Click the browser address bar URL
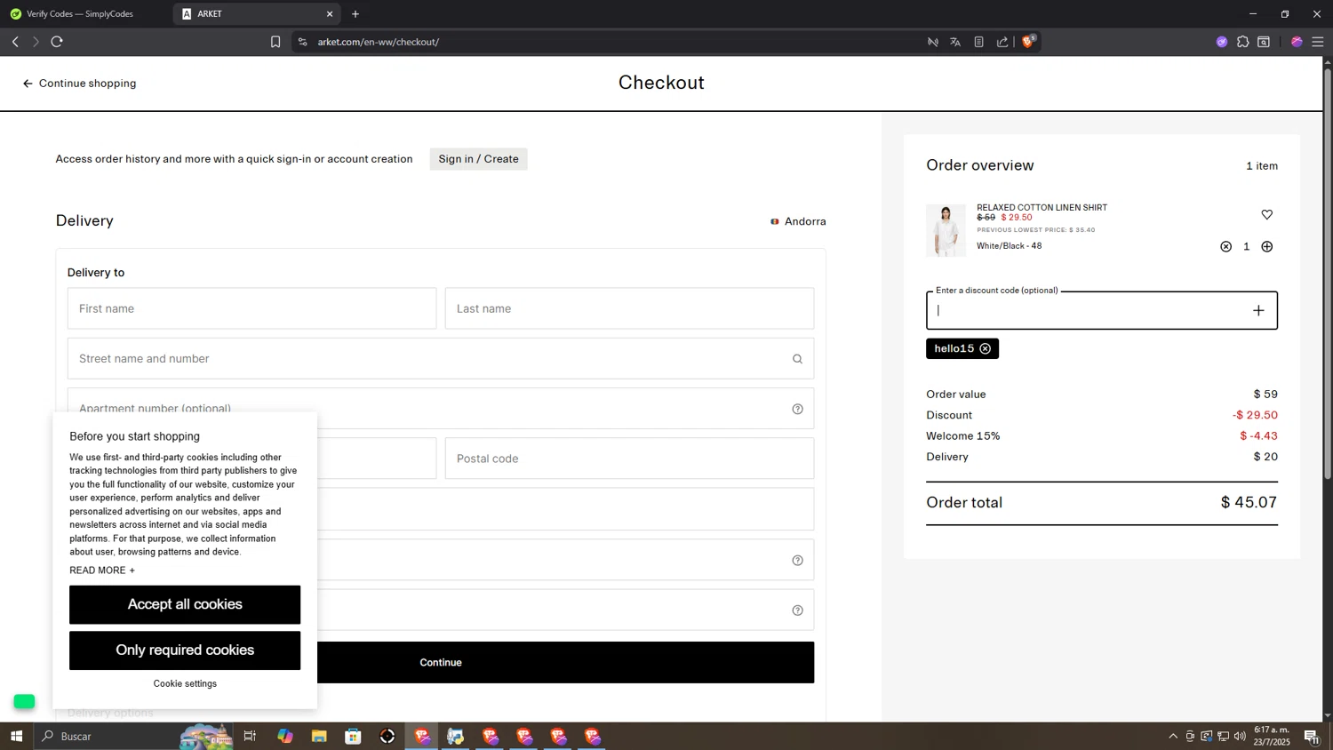1333x750 pixels. point(379,42)
